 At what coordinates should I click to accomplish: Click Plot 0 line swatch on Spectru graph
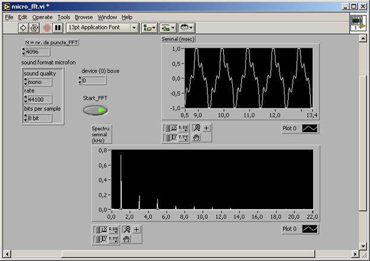click(311, 229)
